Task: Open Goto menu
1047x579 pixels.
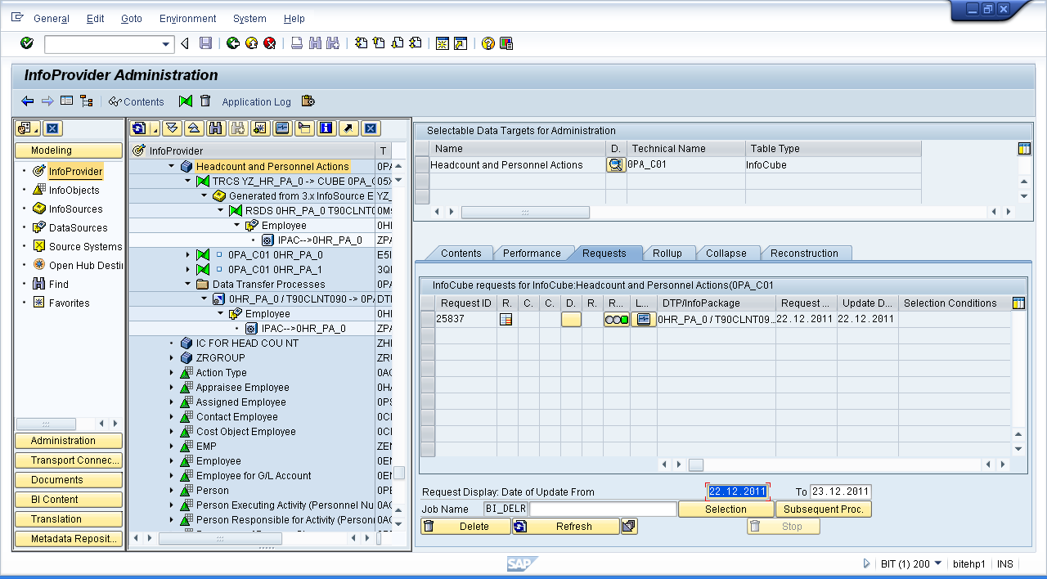Action: (131, 19)
